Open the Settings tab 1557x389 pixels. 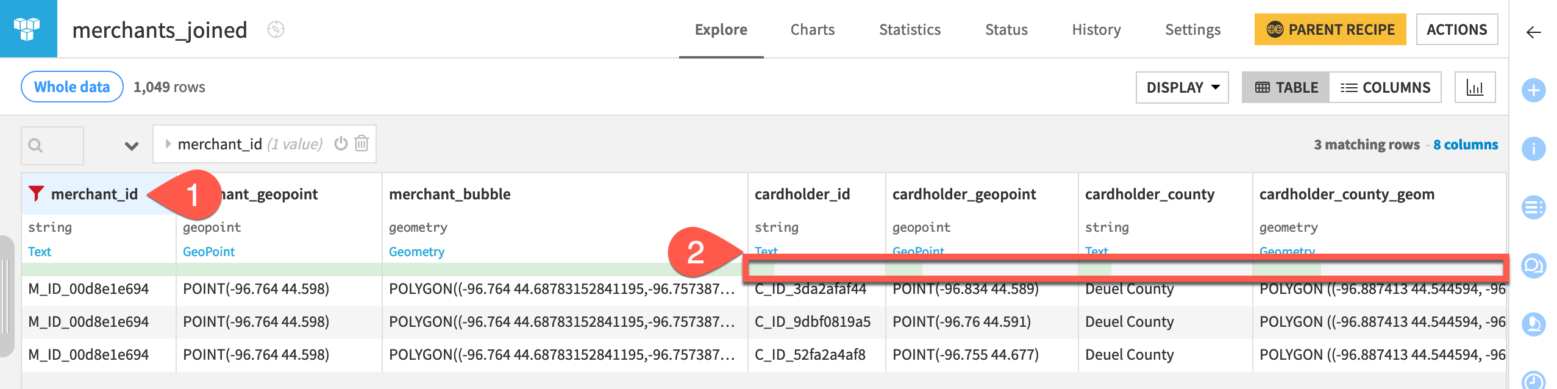pos(1192,29)
